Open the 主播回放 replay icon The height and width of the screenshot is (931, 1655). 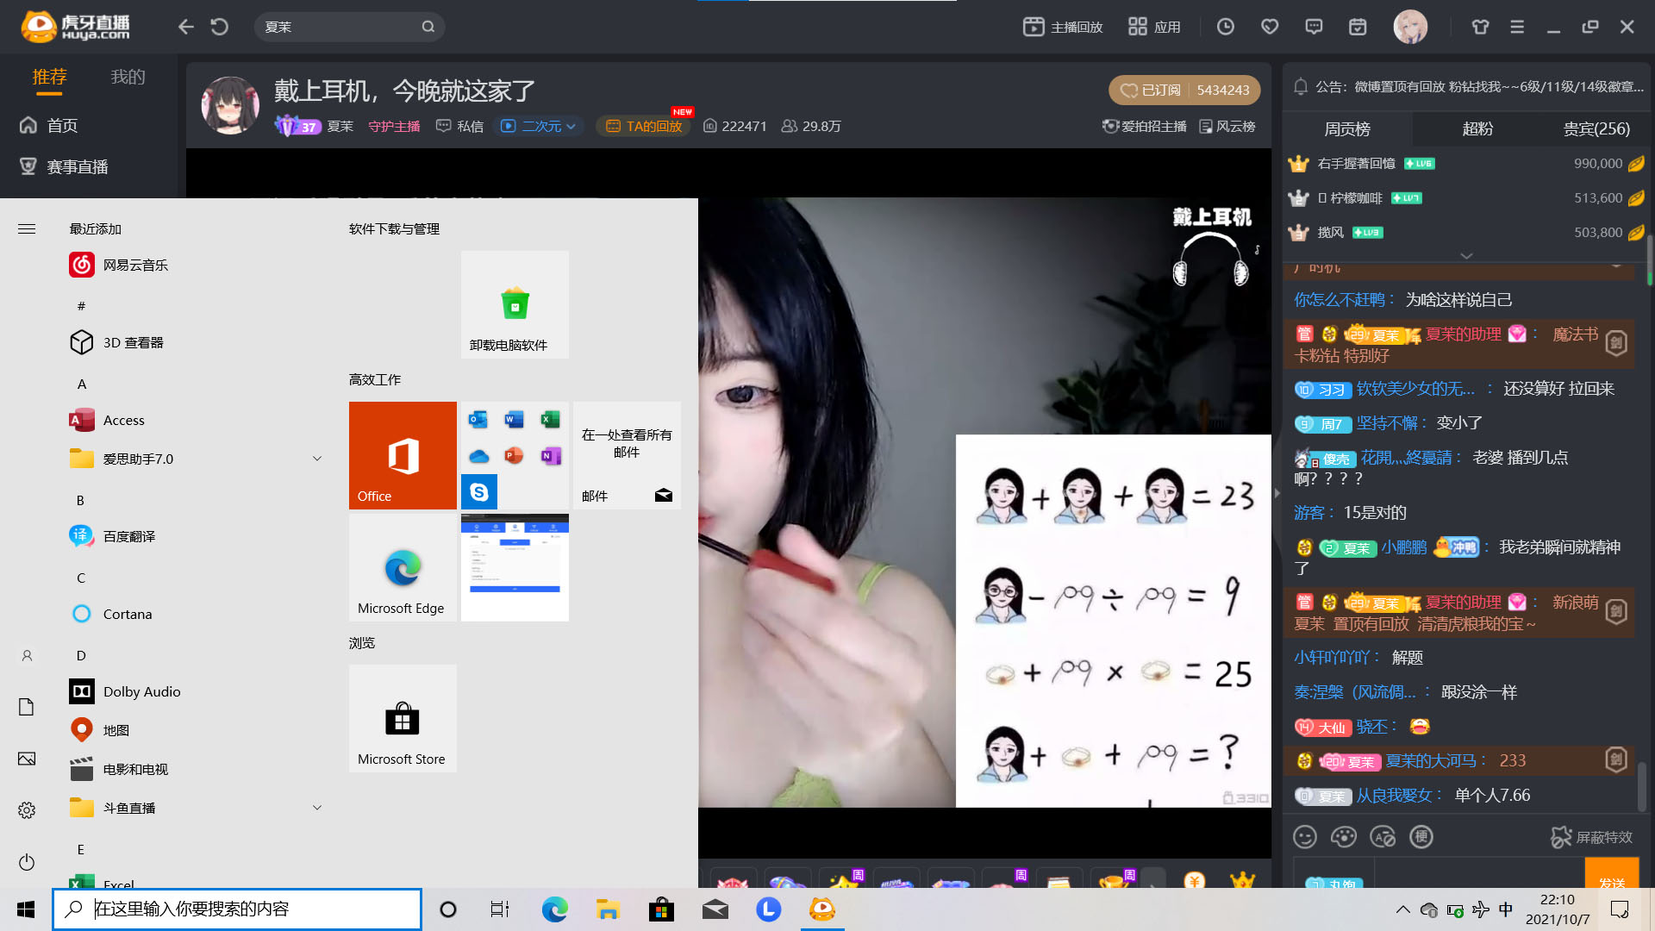pyautogui.click(x=1034, y=27)
